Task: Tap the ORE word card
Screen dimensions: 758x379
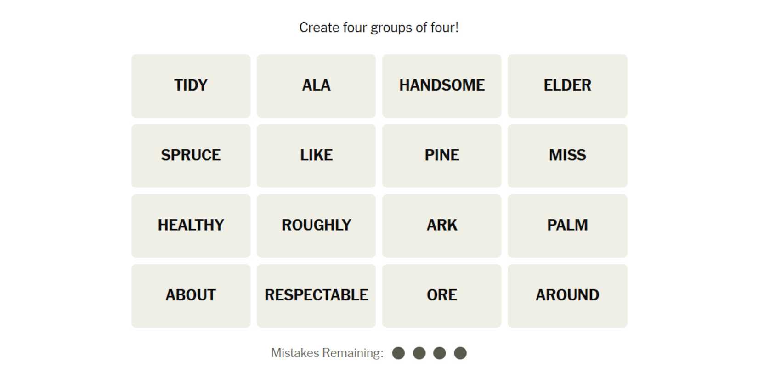Action: [441, 295]
